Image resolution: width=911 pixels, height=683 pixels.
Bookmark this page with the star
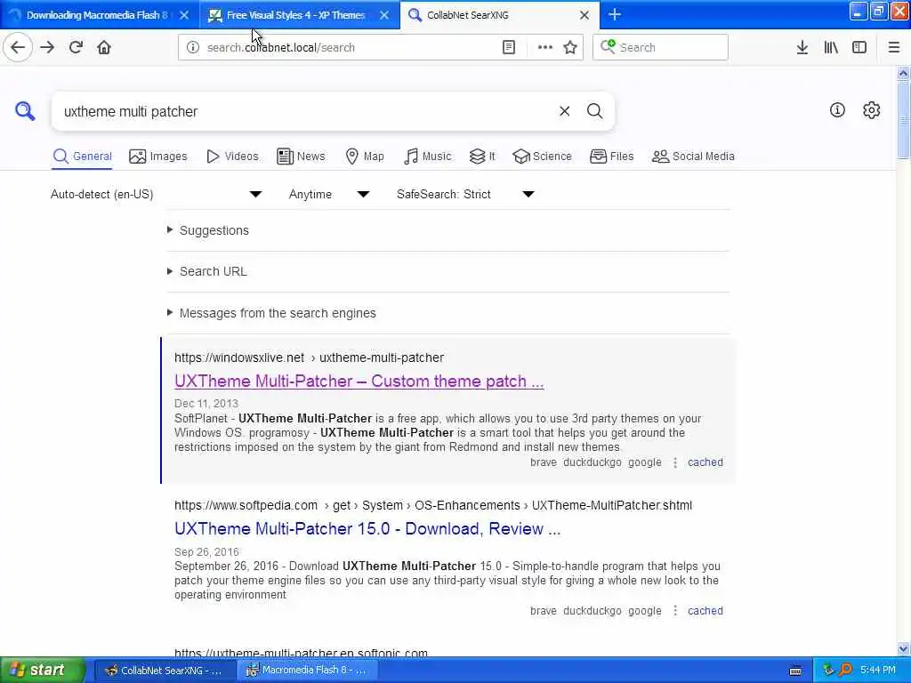click(x=570, y=48)
